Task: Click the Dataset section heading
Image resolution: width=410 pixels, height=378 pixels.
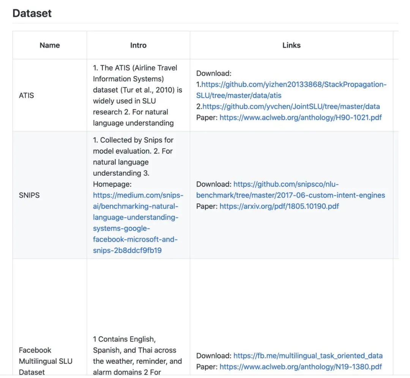Action: [32, 13]
